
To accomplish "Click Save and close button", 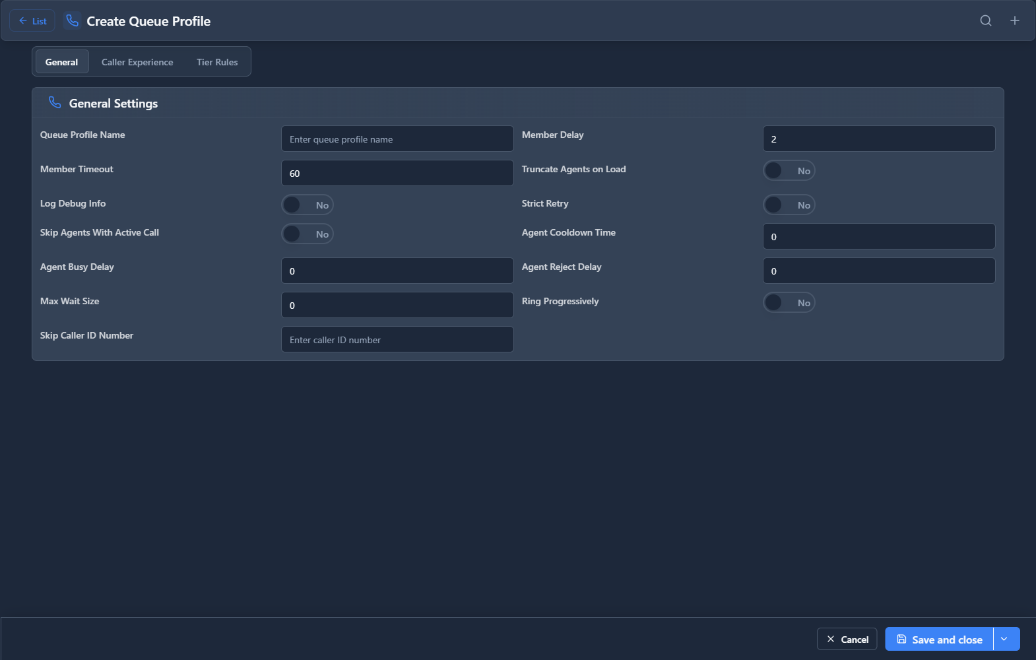I will tap(939, 639).
